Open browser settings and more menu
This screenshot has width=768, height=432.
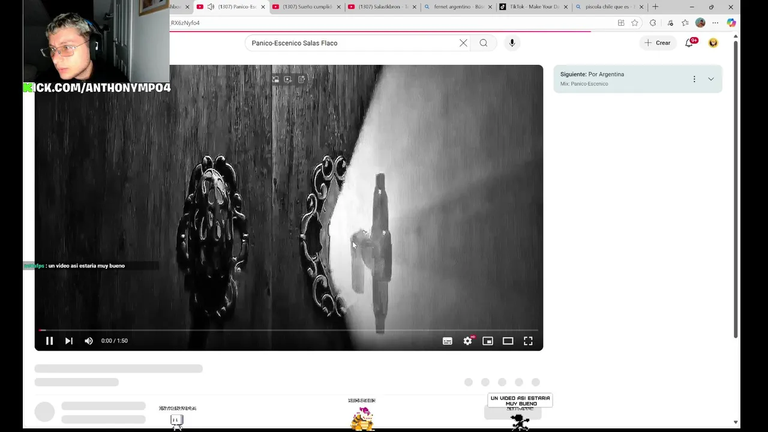click(715, 23)
